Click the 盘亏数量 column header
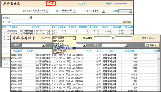161x92 pixels. (94, 27)
